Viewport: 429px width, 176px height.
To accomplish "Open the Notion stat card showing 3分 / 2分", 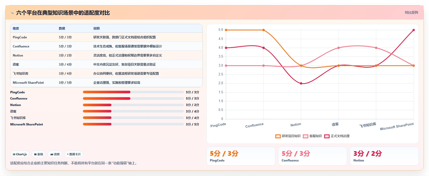I will click(384, 156).
